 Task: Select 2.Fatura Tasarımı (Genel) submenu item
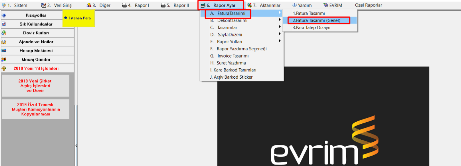[320, 20]
